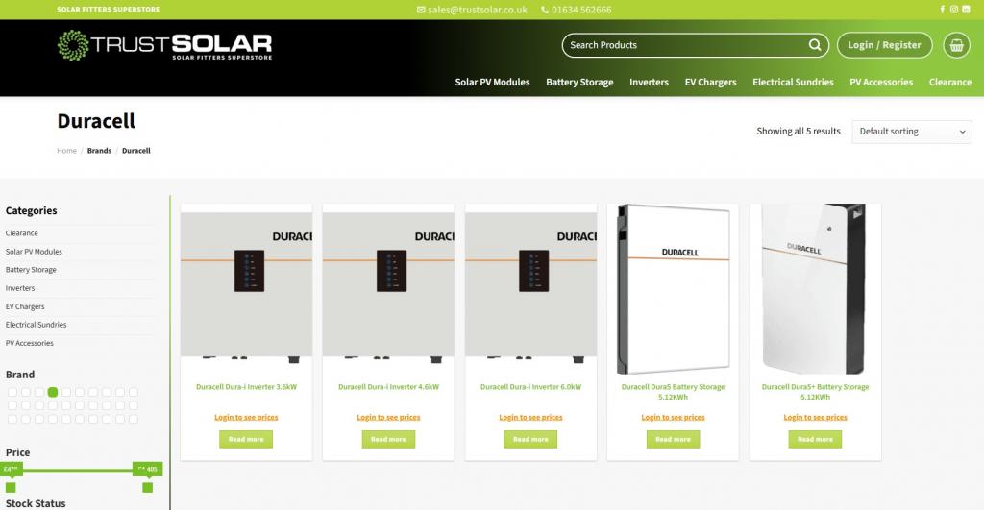Click Login to see prices for 4.6kW inverter
984x510 pixels.
pyautogui.click(x=388, y=417)
